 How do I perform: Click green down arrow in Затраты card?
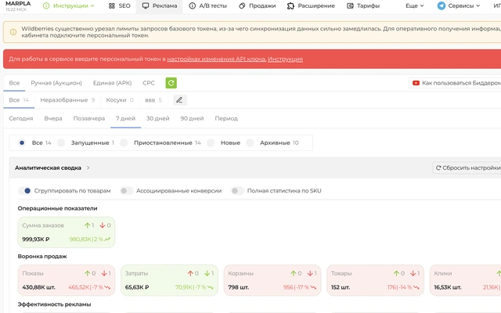click(207, 273)
